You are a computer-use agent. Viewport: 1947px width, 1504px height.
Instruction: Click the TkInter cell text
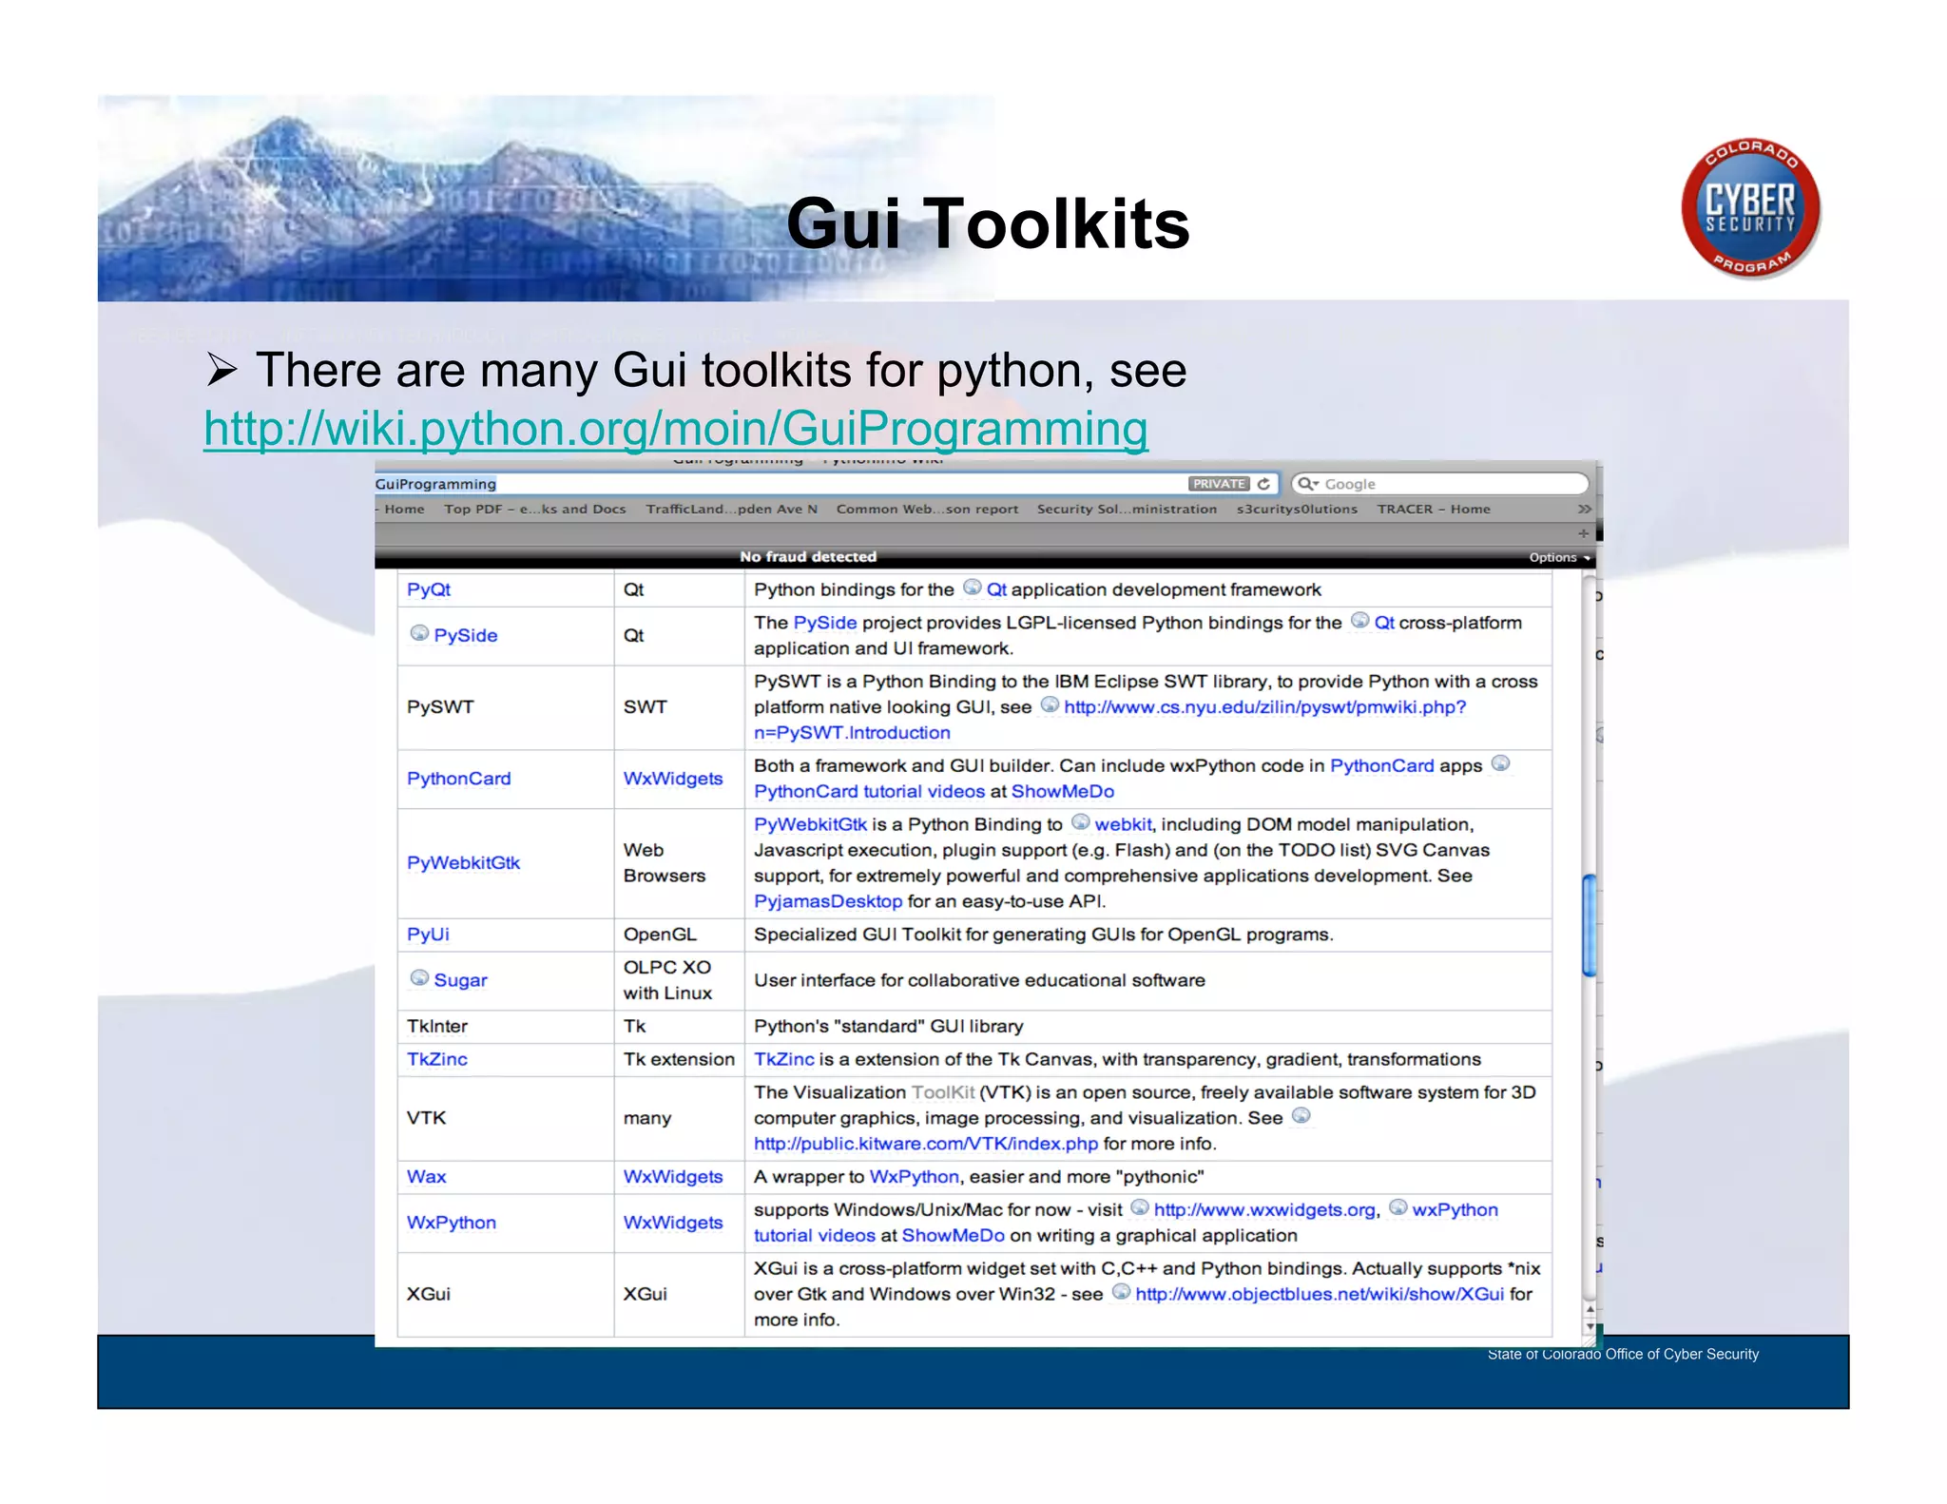[x=437, y=1027]
